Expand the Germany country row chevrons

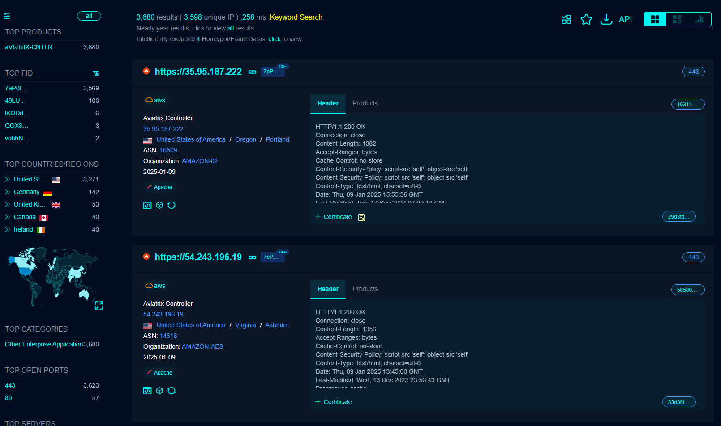(7, 192)
